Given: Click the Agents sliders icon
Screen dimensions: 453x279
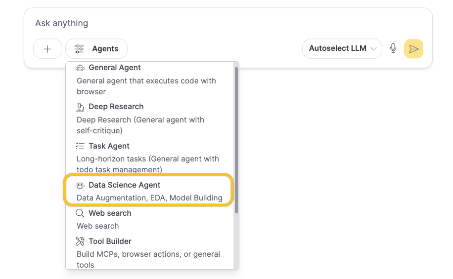Looking at the screenshot, I should pos(79,49).
